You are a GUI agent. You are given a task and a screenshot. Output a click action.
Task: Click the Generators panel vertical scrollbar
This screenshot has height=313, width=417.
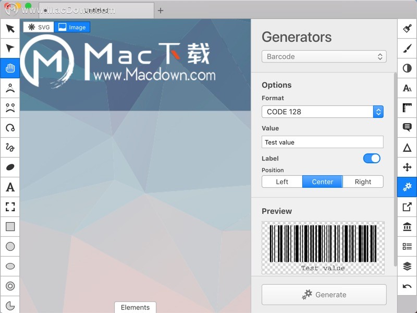pyautogui.click(x=395, y=169)
